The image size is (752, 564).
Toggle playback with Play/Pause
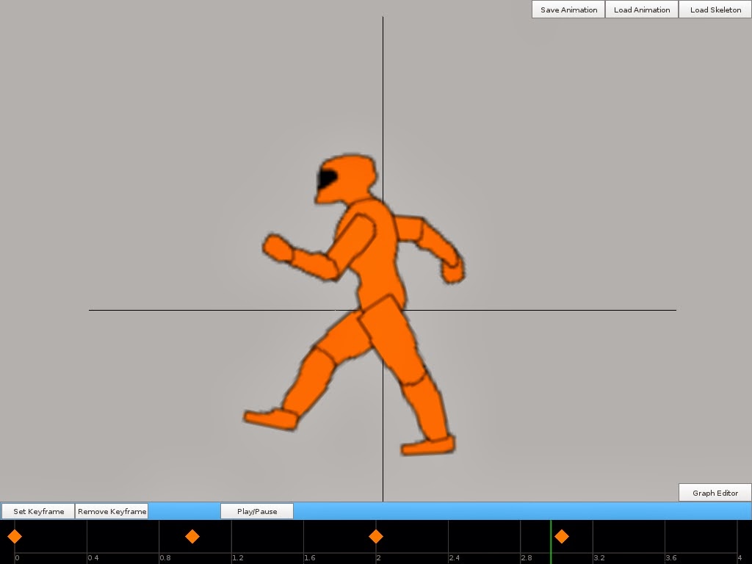pyautogui.click(x=257, y=511)
